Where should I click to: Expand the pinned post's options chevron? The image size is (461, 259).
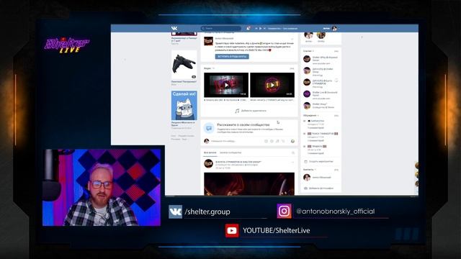(292, 39)
